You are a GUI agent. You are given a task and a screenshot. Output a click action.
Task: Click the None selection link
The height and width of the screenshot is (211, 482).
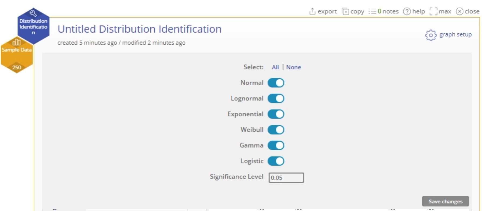tap(293, 67)
